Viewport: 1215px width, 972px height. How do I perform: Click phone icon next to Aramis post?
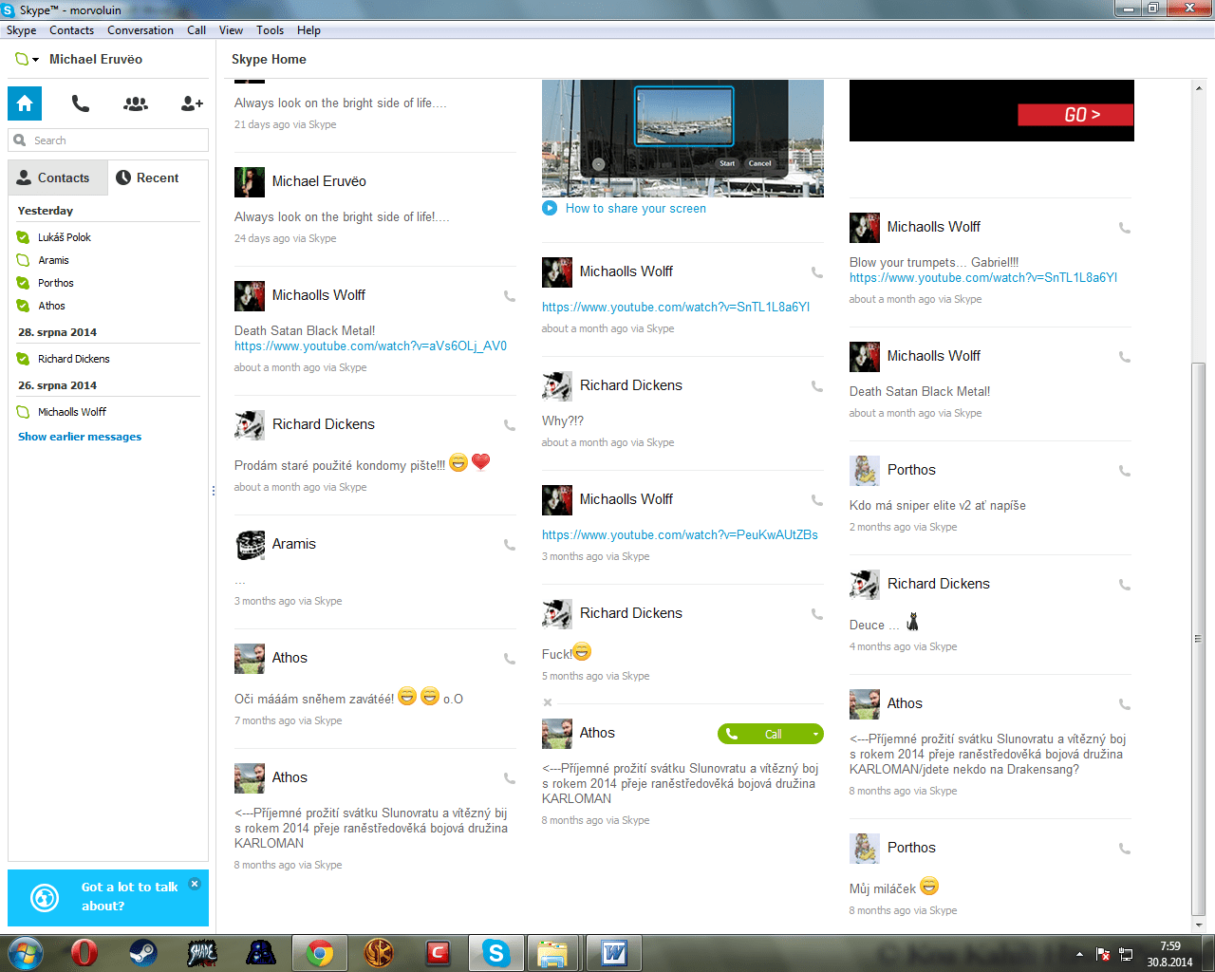(x=510, y=545)
